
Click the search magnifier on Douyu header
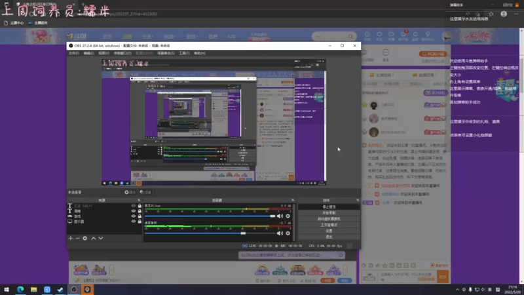350,36
